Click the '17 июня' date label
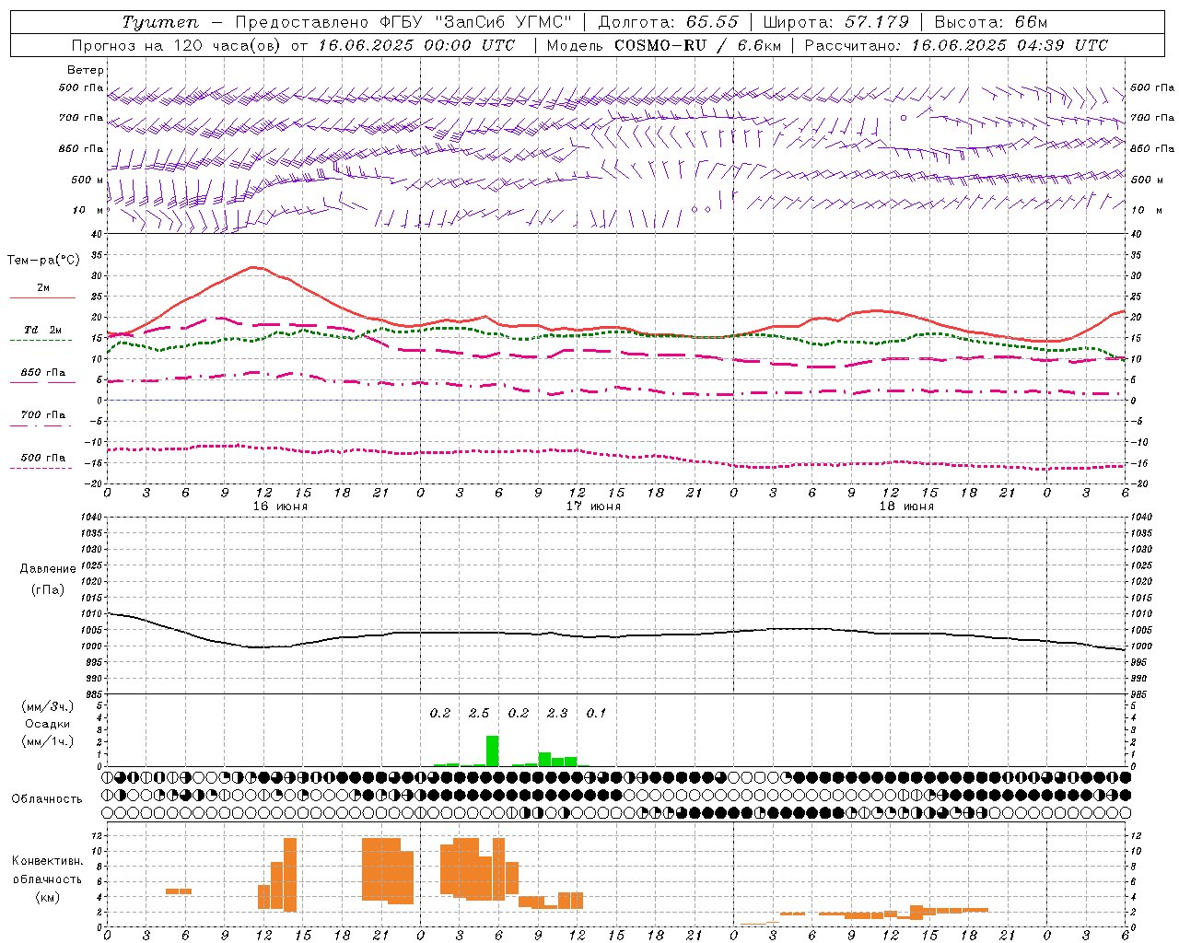Viewport: 1179px width, 943px height. click(593, 506)
